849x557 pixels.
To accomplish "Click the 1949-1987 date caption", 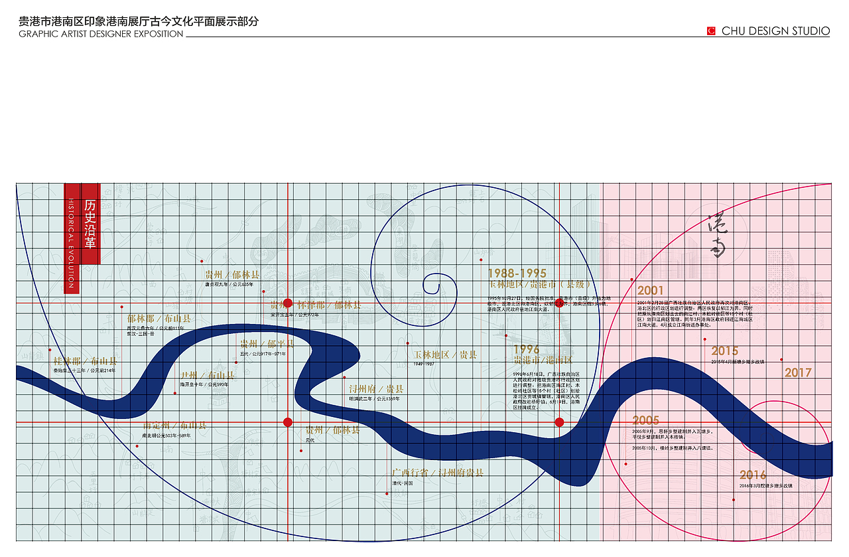I will tap(424, 364).
